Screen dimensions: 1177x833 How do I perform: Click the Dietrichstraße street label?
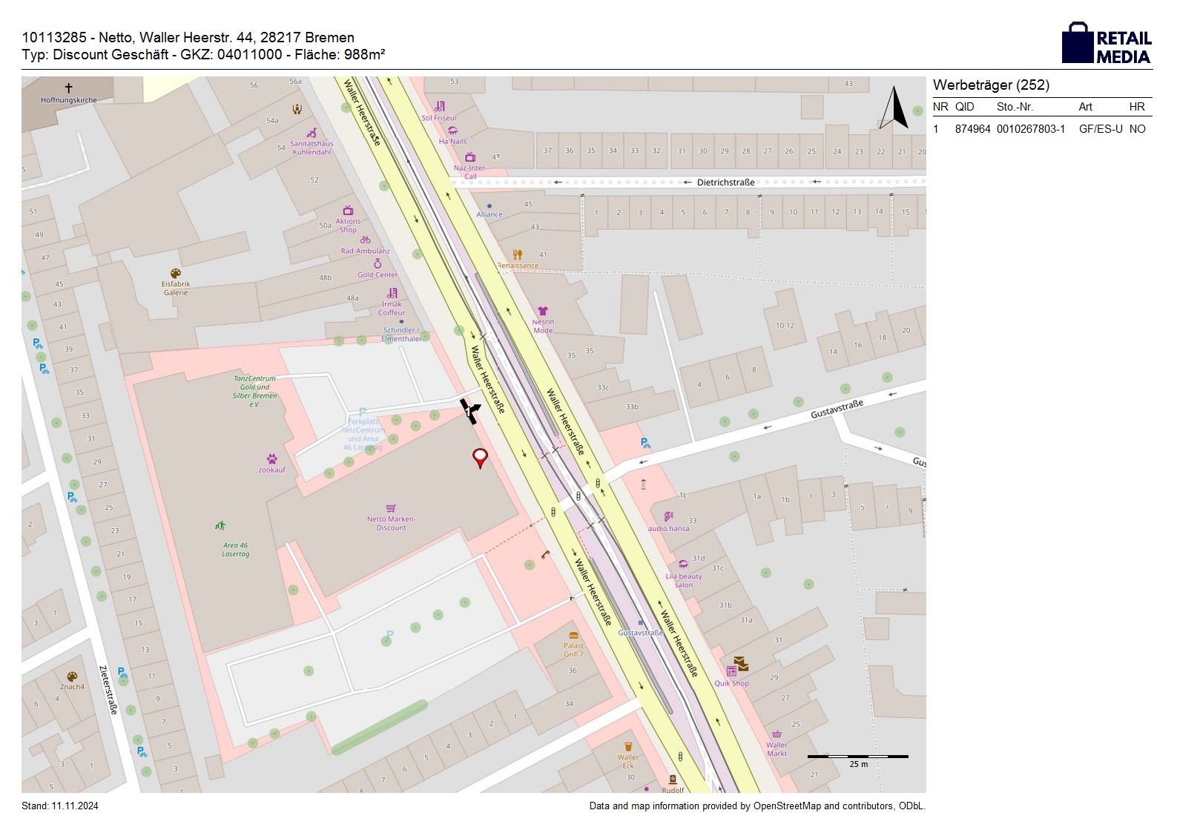(725, 182)
